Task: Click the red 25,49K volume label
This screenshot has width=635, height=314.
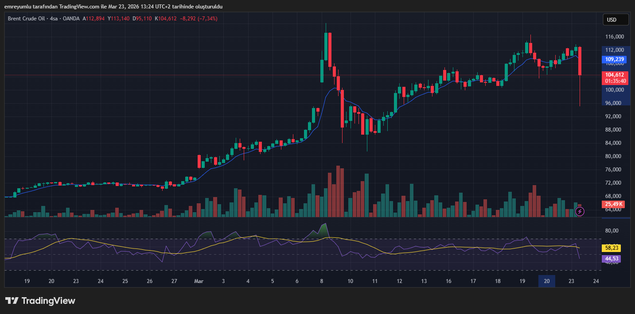Action: [614, 204]
